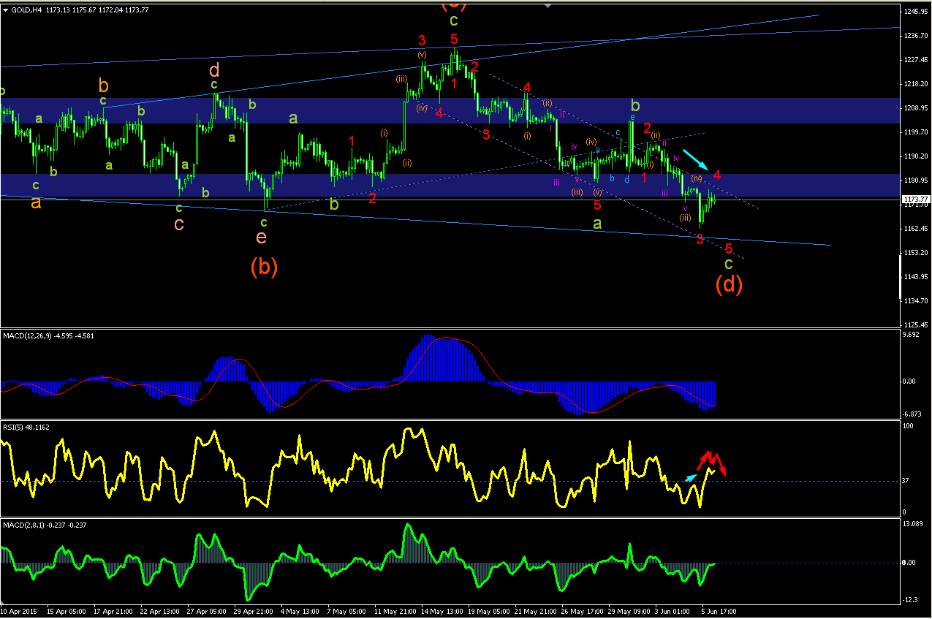The width and height of the screenshot is (932, 619).
Task: Select the orange wave label d on the chart
Action: pos(214,71)
